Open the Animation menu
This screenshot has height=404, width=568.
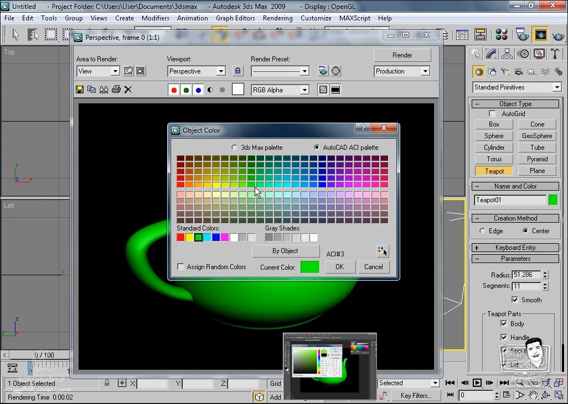click(x=192, y=18)
